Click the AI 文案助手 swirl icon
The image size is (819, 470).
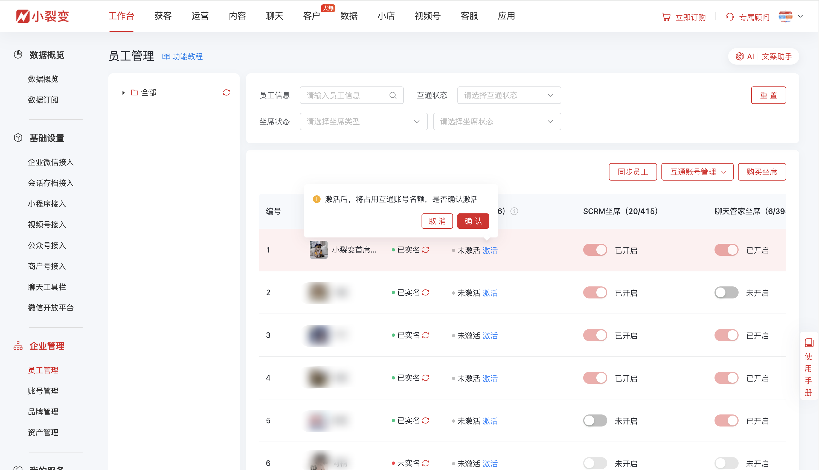point(740,56)
